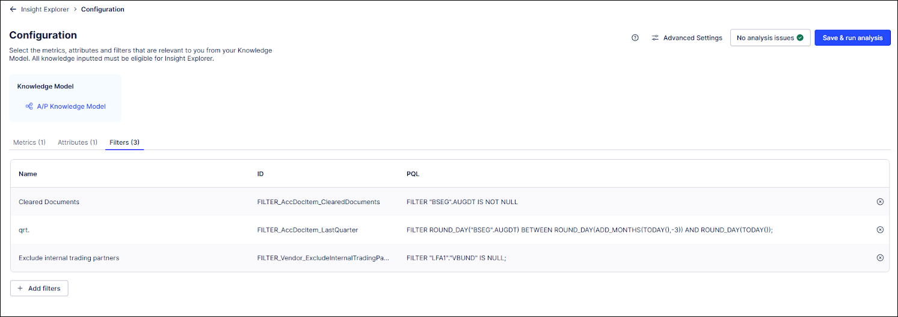The image size is (898, 317).
Task: Click the ROUND_DAY BETWEEN PQL expression
Action: (589, 230)
